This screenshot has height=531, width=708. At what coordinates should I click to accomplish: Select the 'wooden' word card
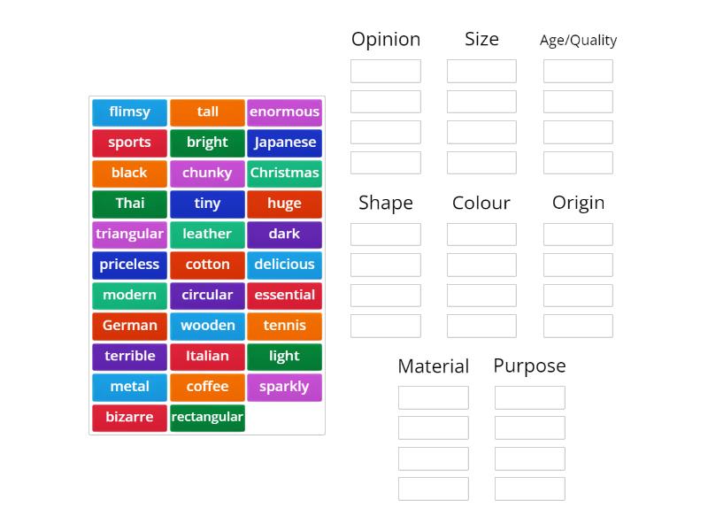[207, 326]
